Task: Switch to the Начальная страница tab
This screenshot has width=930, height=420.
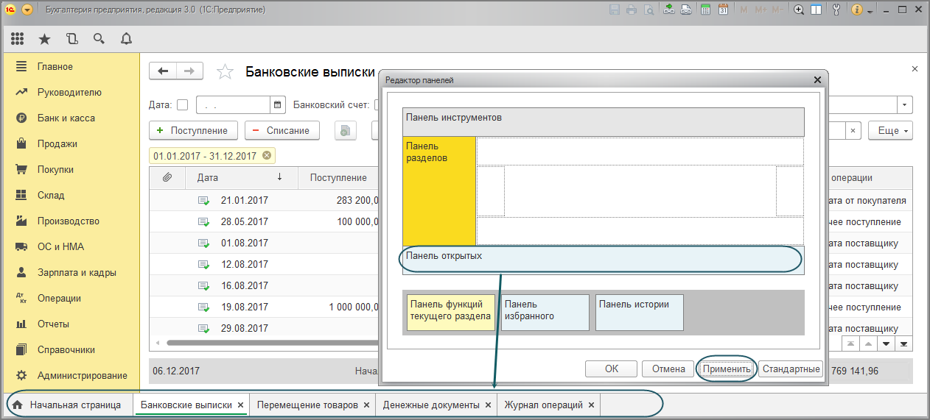Action: pos(68,405)
